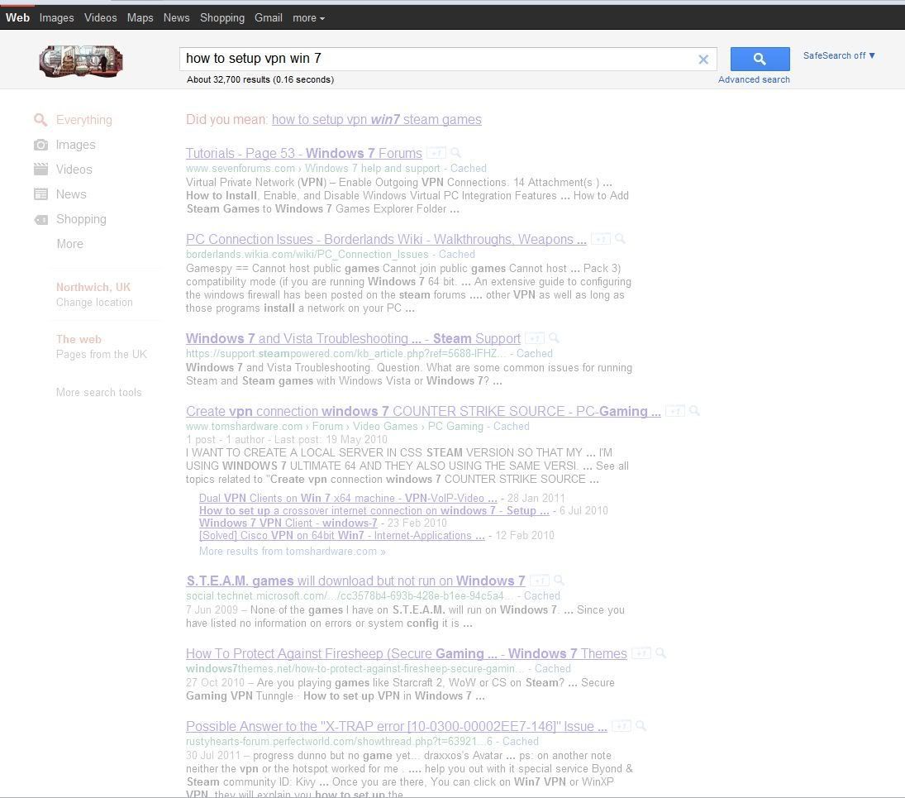Image resolution: width=905 pixels, height=798 pixels.
Task: Open 'How To Protect Against Firesheep' result
Action: [407, 653]
